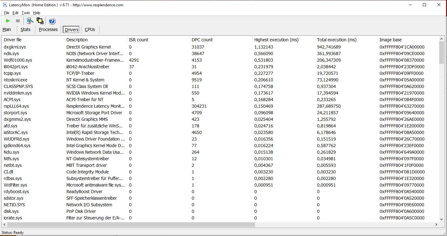Stop monitoring with the gray stop icon

18,21
